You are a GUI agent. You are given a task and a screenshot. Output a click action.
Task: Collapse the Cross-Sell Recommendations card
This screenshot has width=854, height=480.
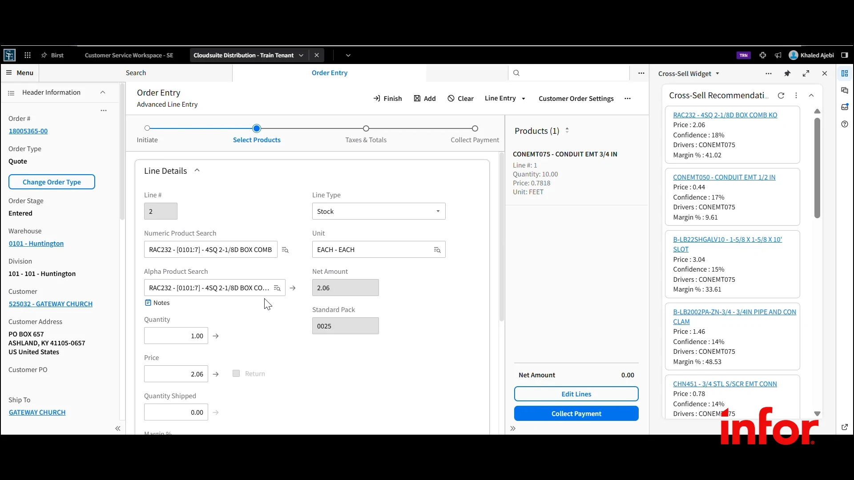[811, 95]
